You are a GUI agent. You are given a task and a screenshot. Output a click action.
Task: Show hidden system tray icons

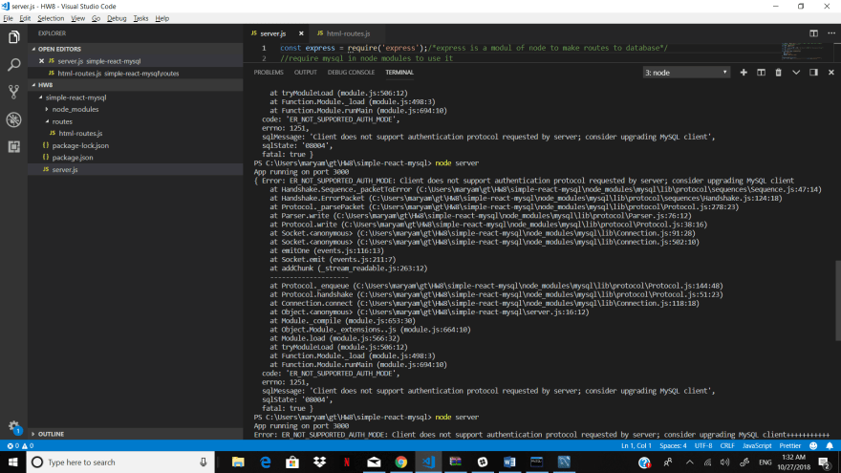pyautogui.click(x=690, y=462)
